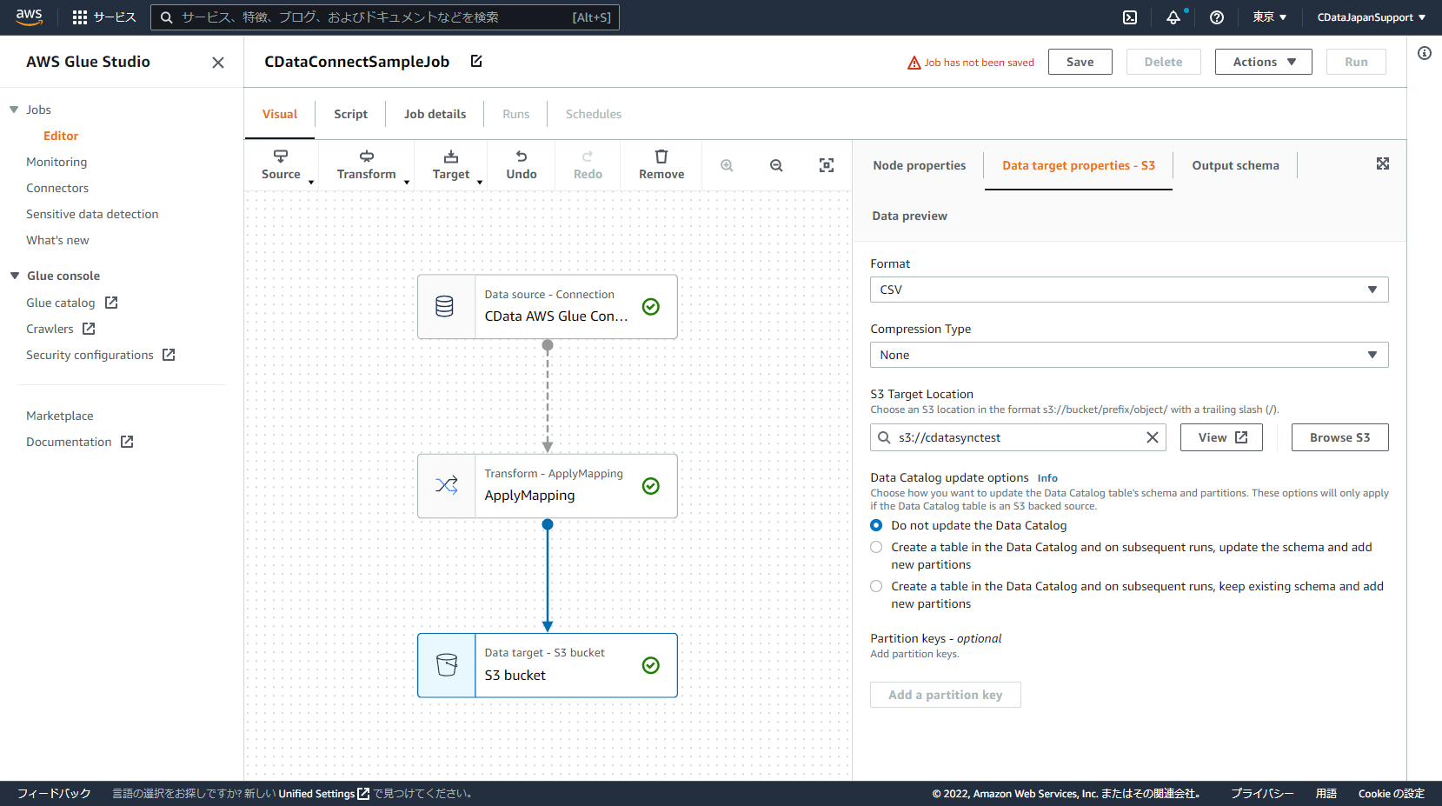
Task: Save the CDataConnectSampleJob
Action: click(1080, 61)
